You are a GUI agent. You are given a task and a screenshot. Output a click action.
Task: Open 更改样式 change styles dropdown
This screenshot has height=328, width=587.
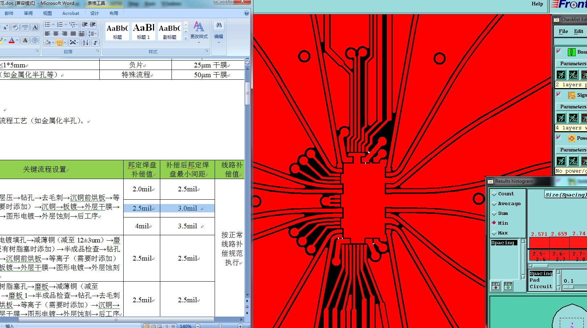click(199, 33)
